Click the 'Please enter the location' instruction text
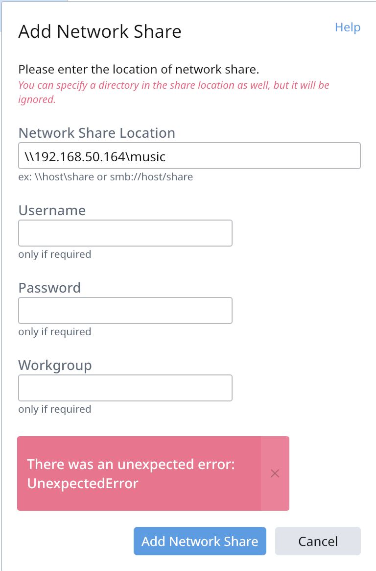Viewport: 376px width, 571px height. click(x=139, y=69)
